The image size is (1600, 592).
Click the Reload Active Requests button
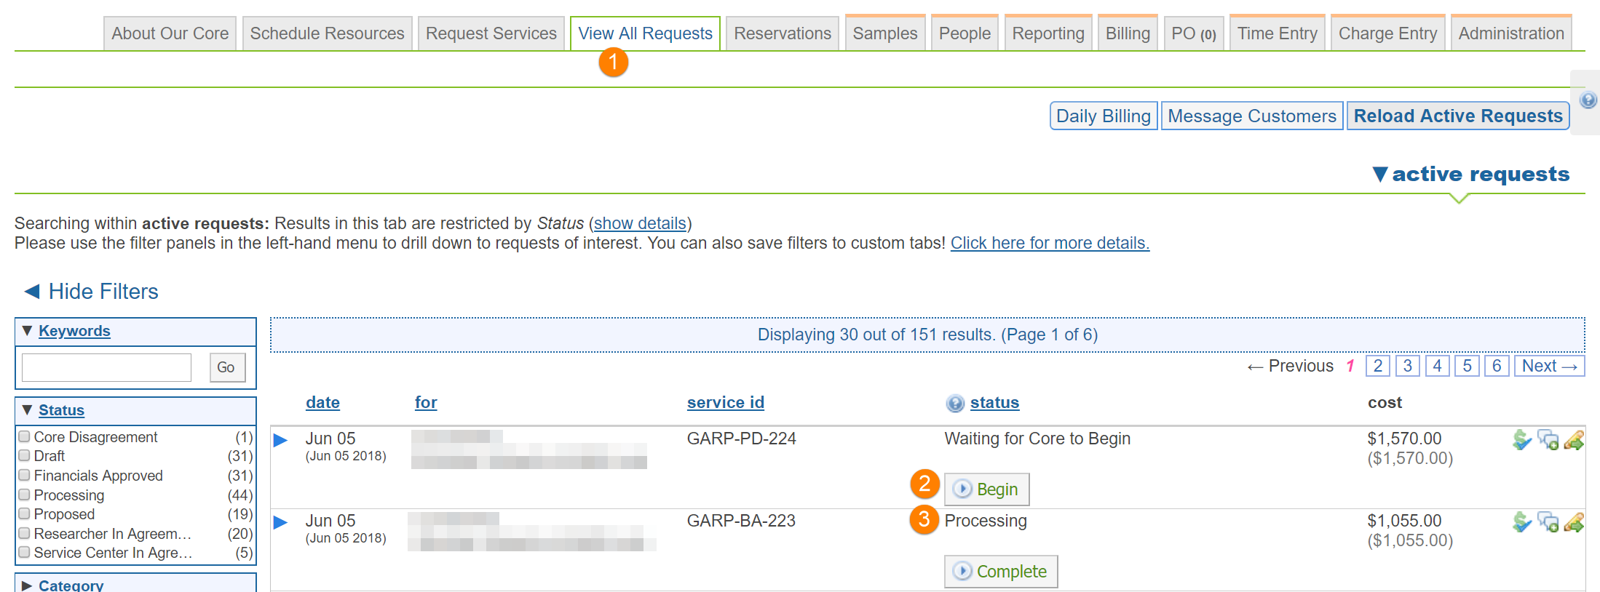tap(1457, 116)
